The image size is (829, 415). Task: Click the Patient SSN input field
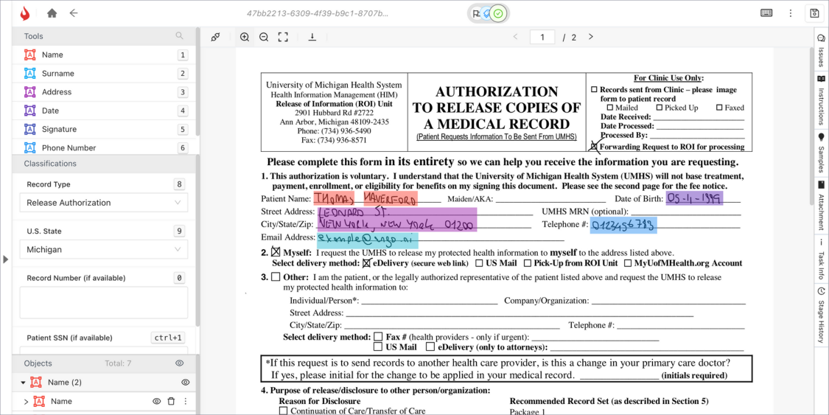click(104, 351)
